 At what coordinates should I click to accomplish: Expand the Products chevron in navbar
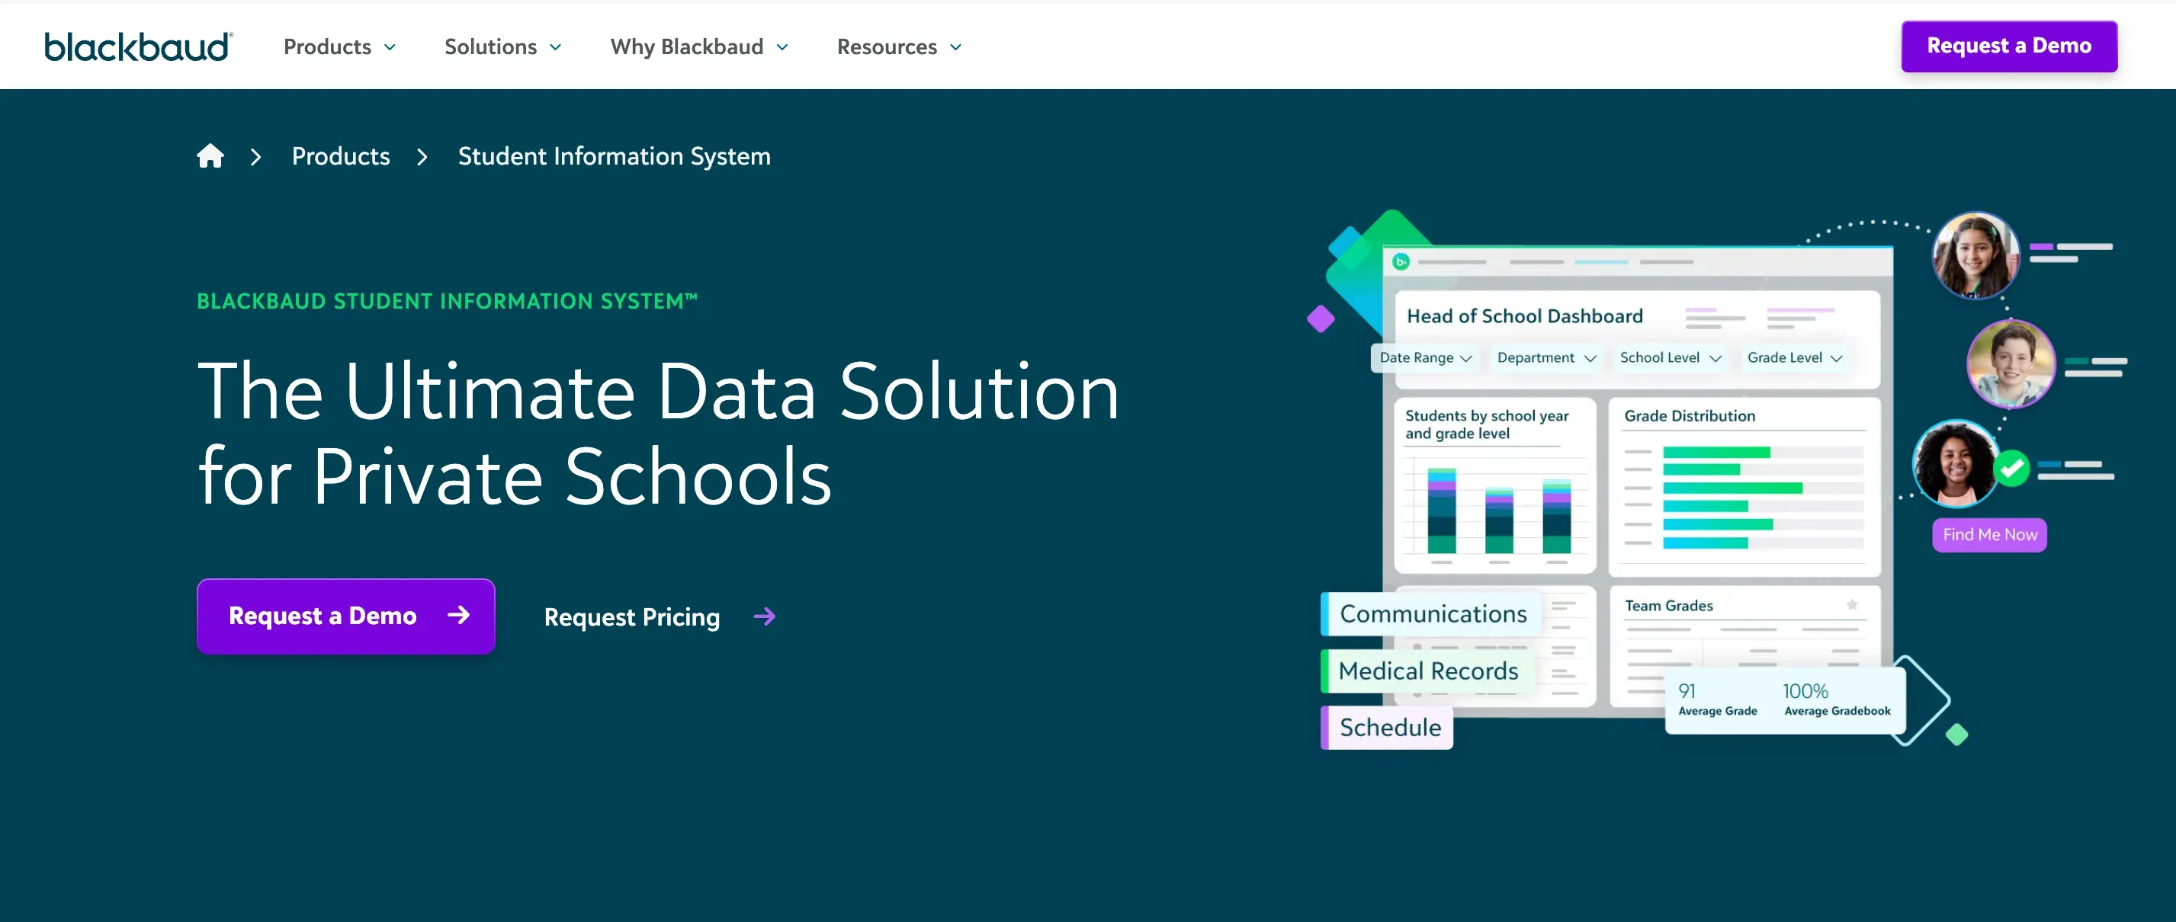coord(390,47)
